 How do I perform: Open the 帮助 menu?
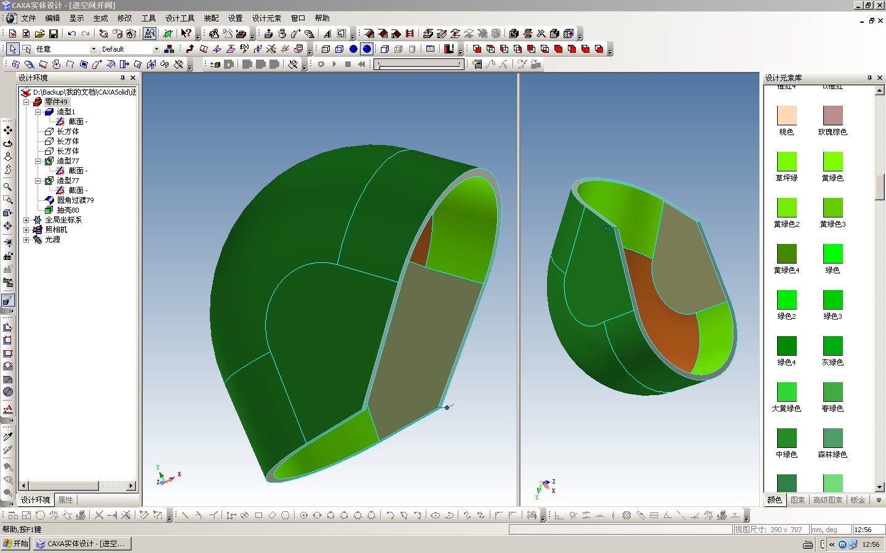(x=322, y=18)
